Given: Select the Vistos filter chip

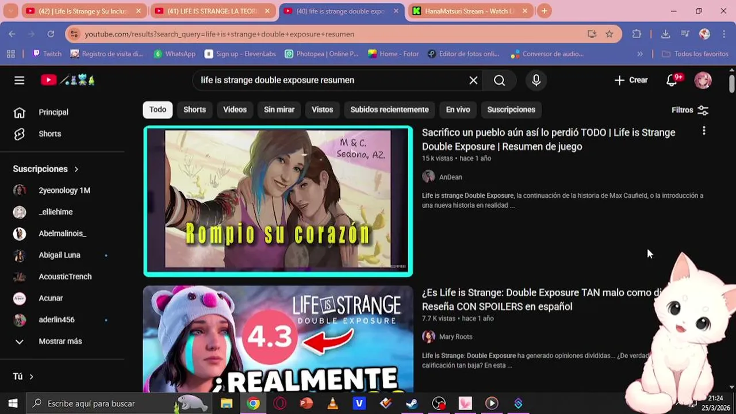Looking at the screenshot, I should click(x=322, y=110).
